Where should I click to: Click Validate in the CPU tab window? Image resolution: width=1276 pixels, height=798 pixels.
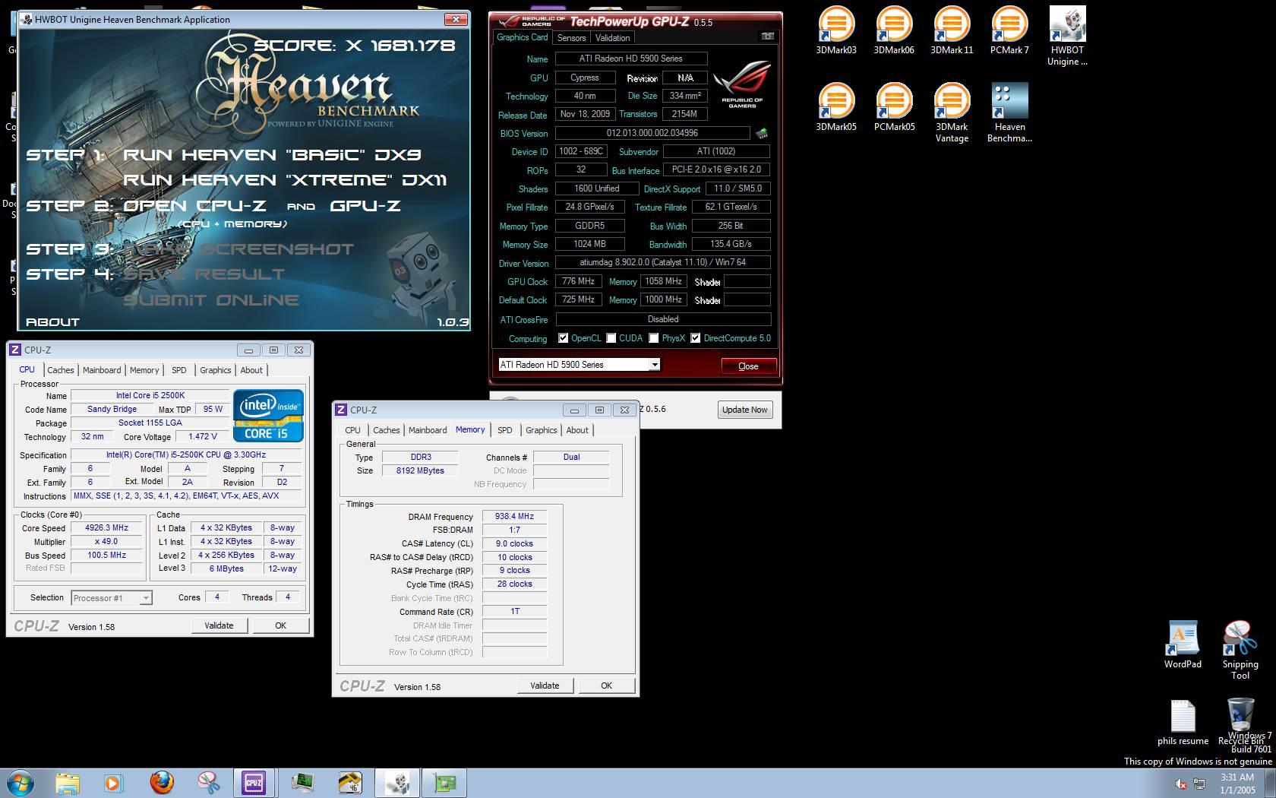219,625
